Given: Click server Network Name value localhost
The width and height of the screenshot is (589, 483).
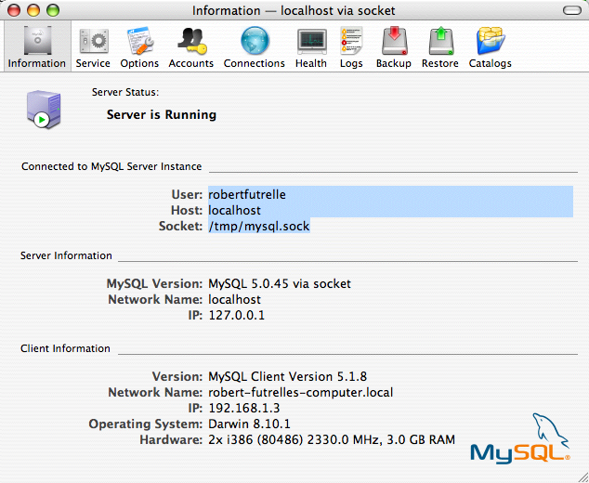Looking at the screenshot, I should point(234,299).
